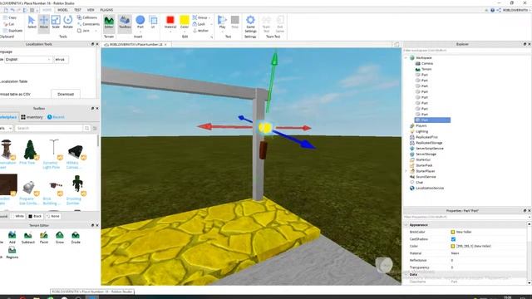This screenshot has height=299, width=532.
Task: Switch Toolbox to Recent tab
Action: tap(56, 117)
